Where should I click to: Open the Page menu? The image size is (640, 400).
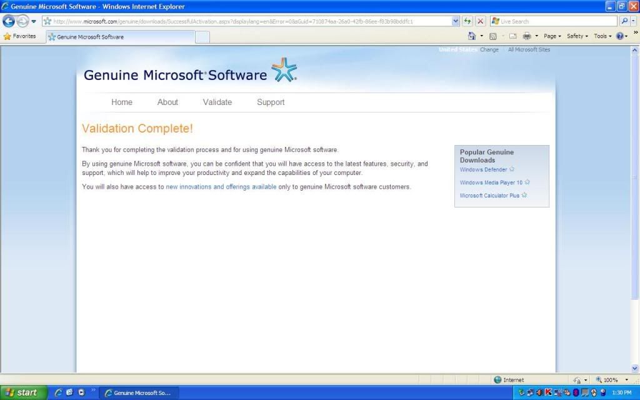point(552,36)
